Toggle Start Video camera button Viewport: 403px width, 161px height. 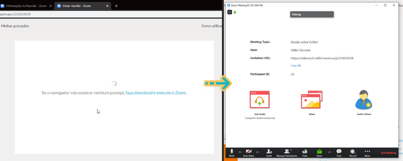(248, 152)
